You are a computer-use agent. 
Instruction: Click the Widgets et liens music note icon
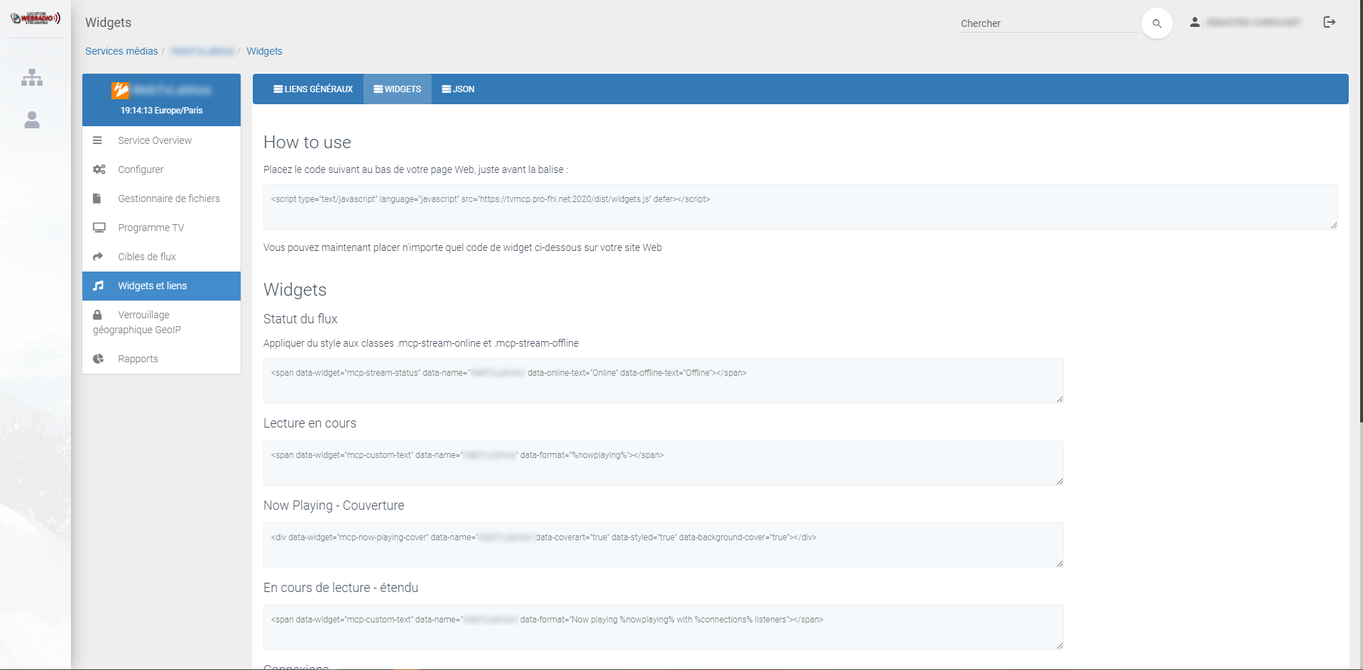click(x=98, y=286)
